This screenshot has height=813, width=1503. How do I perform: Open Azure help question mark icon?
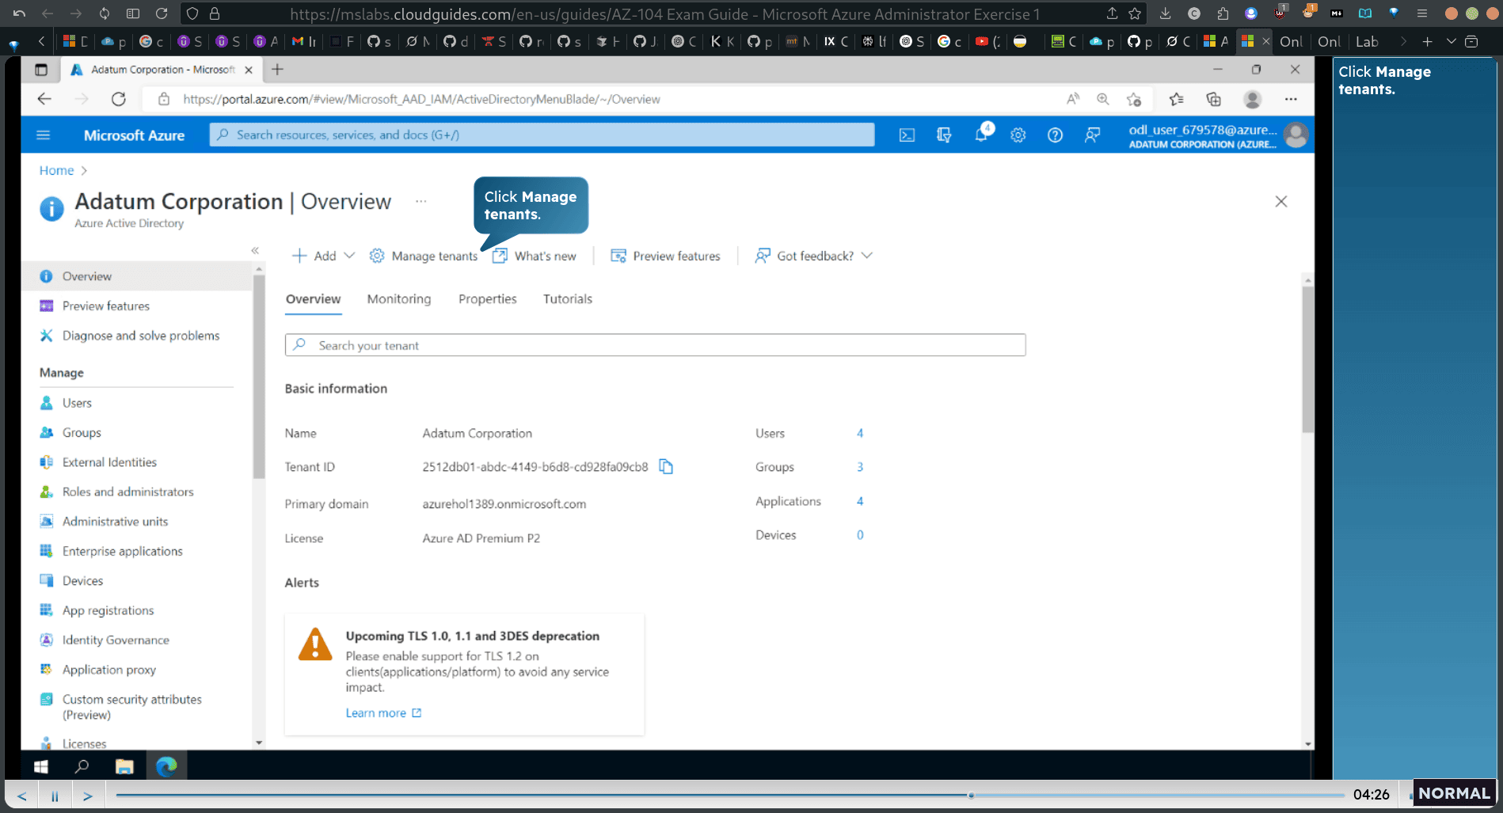(x=1055, y=135)
